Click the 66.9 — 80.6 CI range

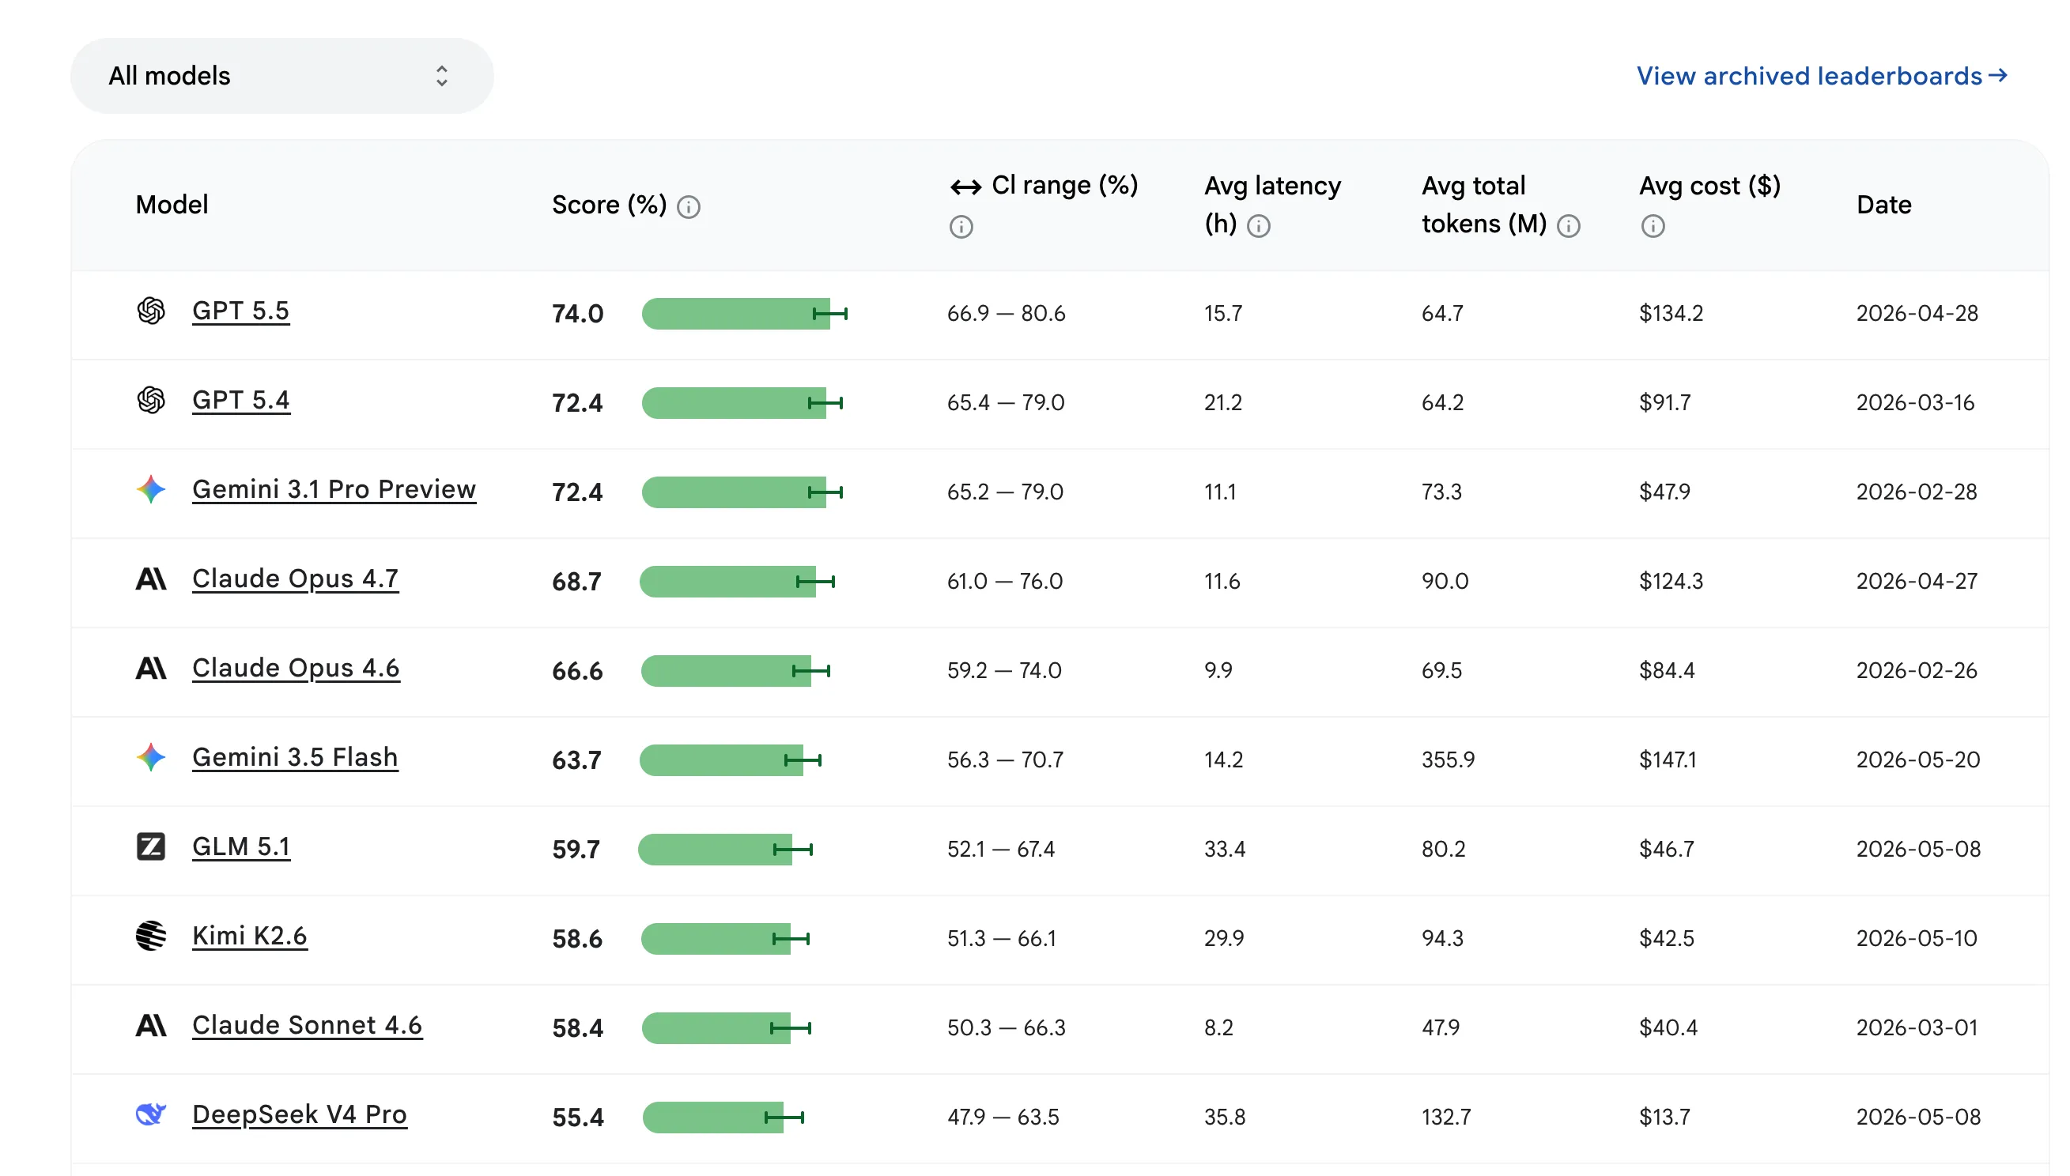[1006, 314]
